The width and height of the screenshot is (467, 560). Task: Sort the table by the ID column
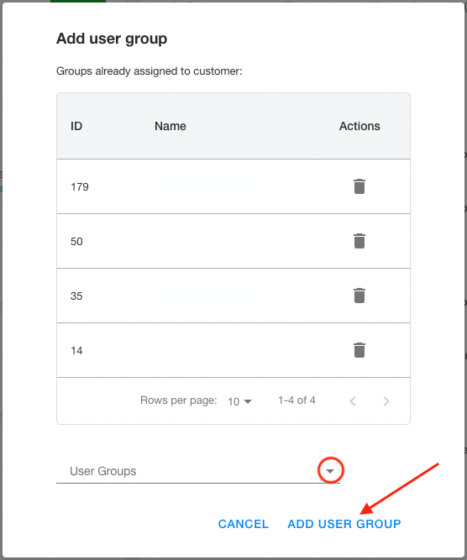[76, 126]
